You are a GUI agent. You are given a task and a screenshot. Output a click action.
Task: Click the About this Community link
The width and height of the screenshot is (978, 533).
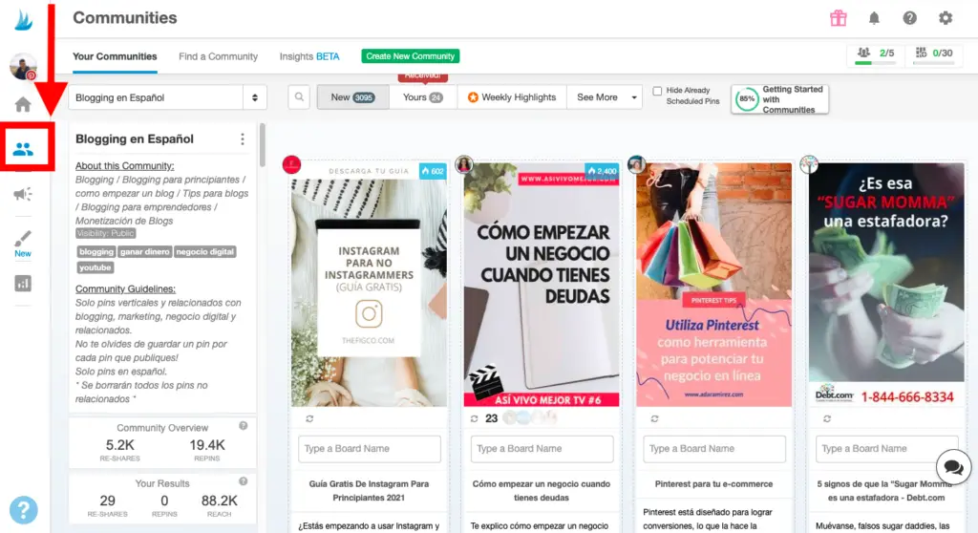tap(125, 166)
